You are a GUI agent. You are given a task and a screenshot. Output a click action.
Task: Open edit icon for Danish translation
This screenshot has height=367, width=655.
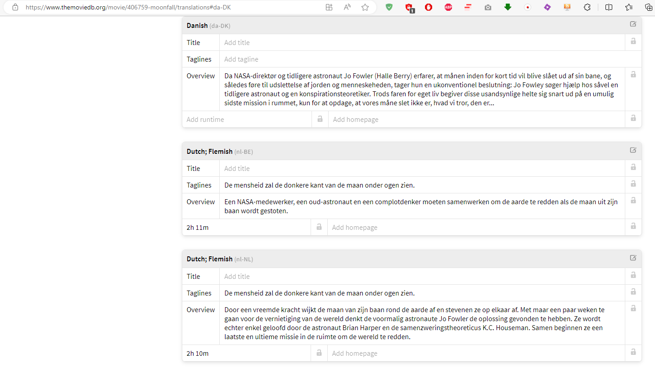(x=633, y=24)
